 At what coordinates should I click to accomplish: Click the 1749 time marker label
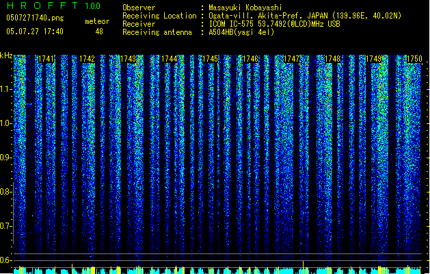[x=374, y=59]
